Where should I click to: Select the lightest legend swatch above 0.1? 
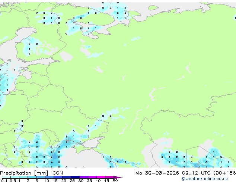point(6,177)
